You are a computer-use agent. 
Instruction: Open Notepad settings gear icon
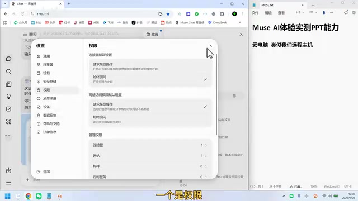point(354,12)
